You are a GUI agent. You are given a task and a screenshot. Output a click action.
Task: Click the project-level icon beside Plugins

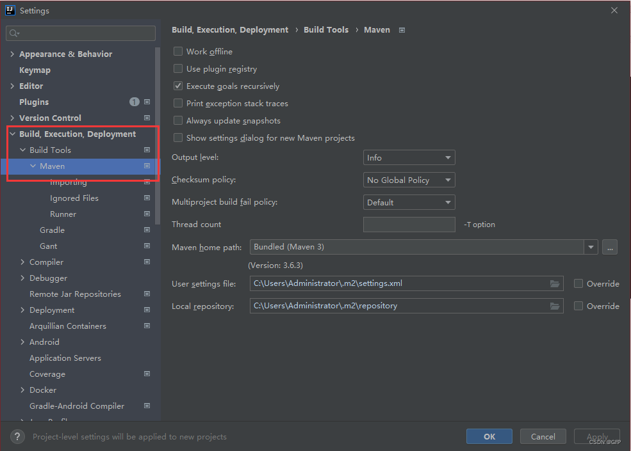pyautogui.click(x=147, y=102)
